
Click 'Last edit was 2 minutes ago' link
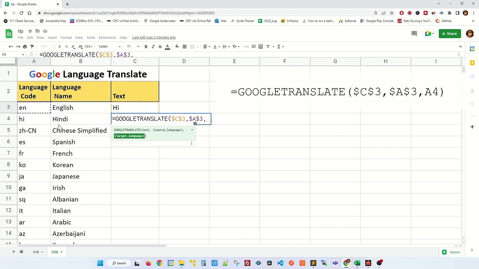click(154, 37)
